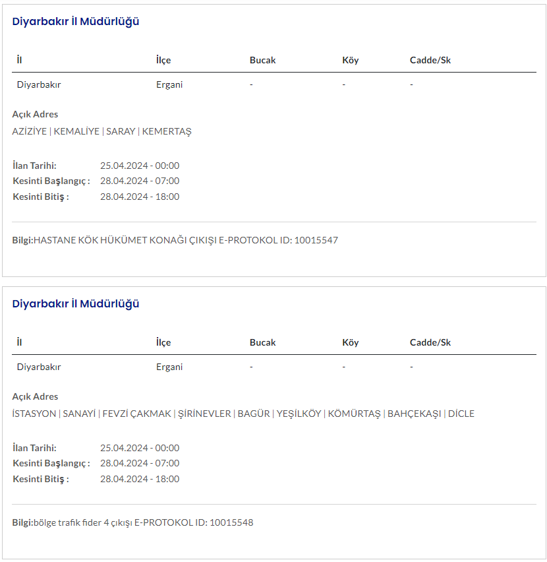Click the Kesinti Bitiş time in the second card
This screenshot has width=547, height=562.
(x=140, y=479)
